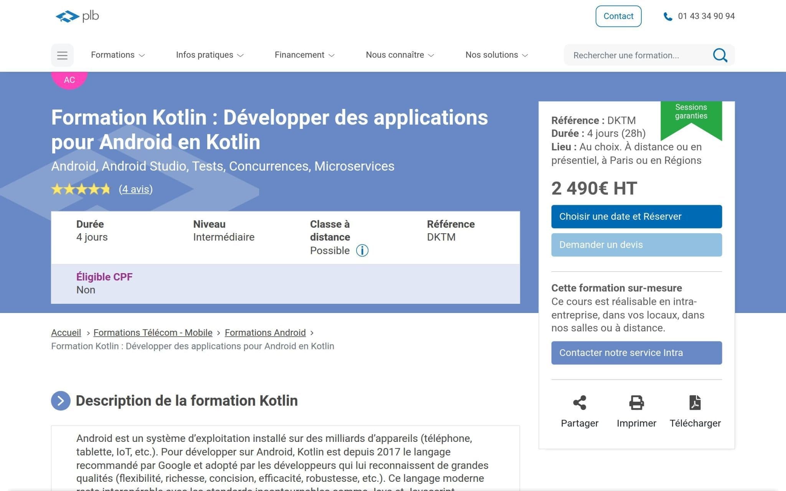The width and height of the screenshot is (786, 491).
Task: Click Choisir une date et Réserver
Action: 636,217
